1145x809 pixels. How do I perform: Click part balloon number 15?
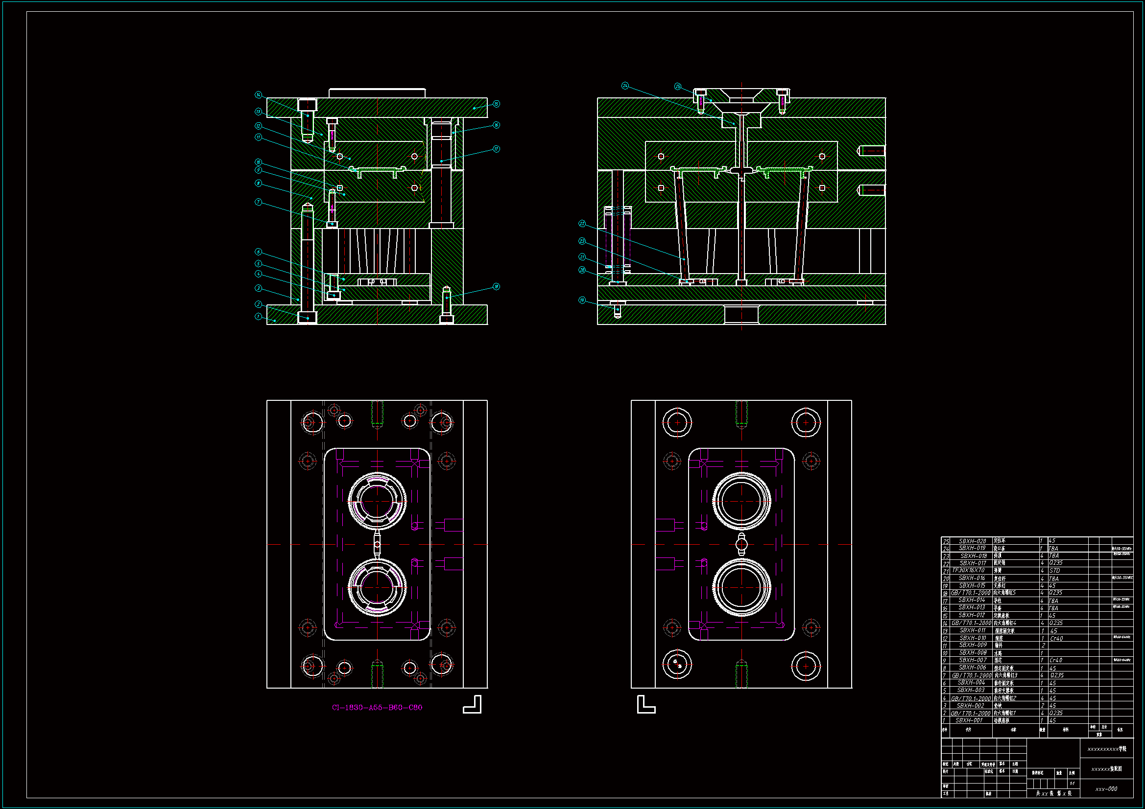click(496, 104)
